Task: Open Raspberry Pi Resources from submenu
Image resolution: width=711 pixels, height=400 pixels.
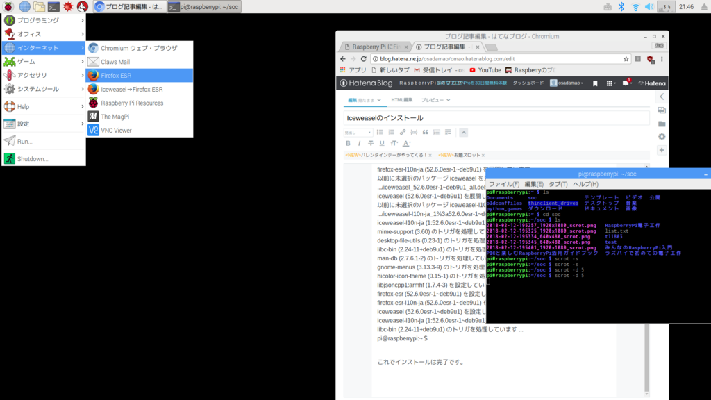Action: coord(139,103)
